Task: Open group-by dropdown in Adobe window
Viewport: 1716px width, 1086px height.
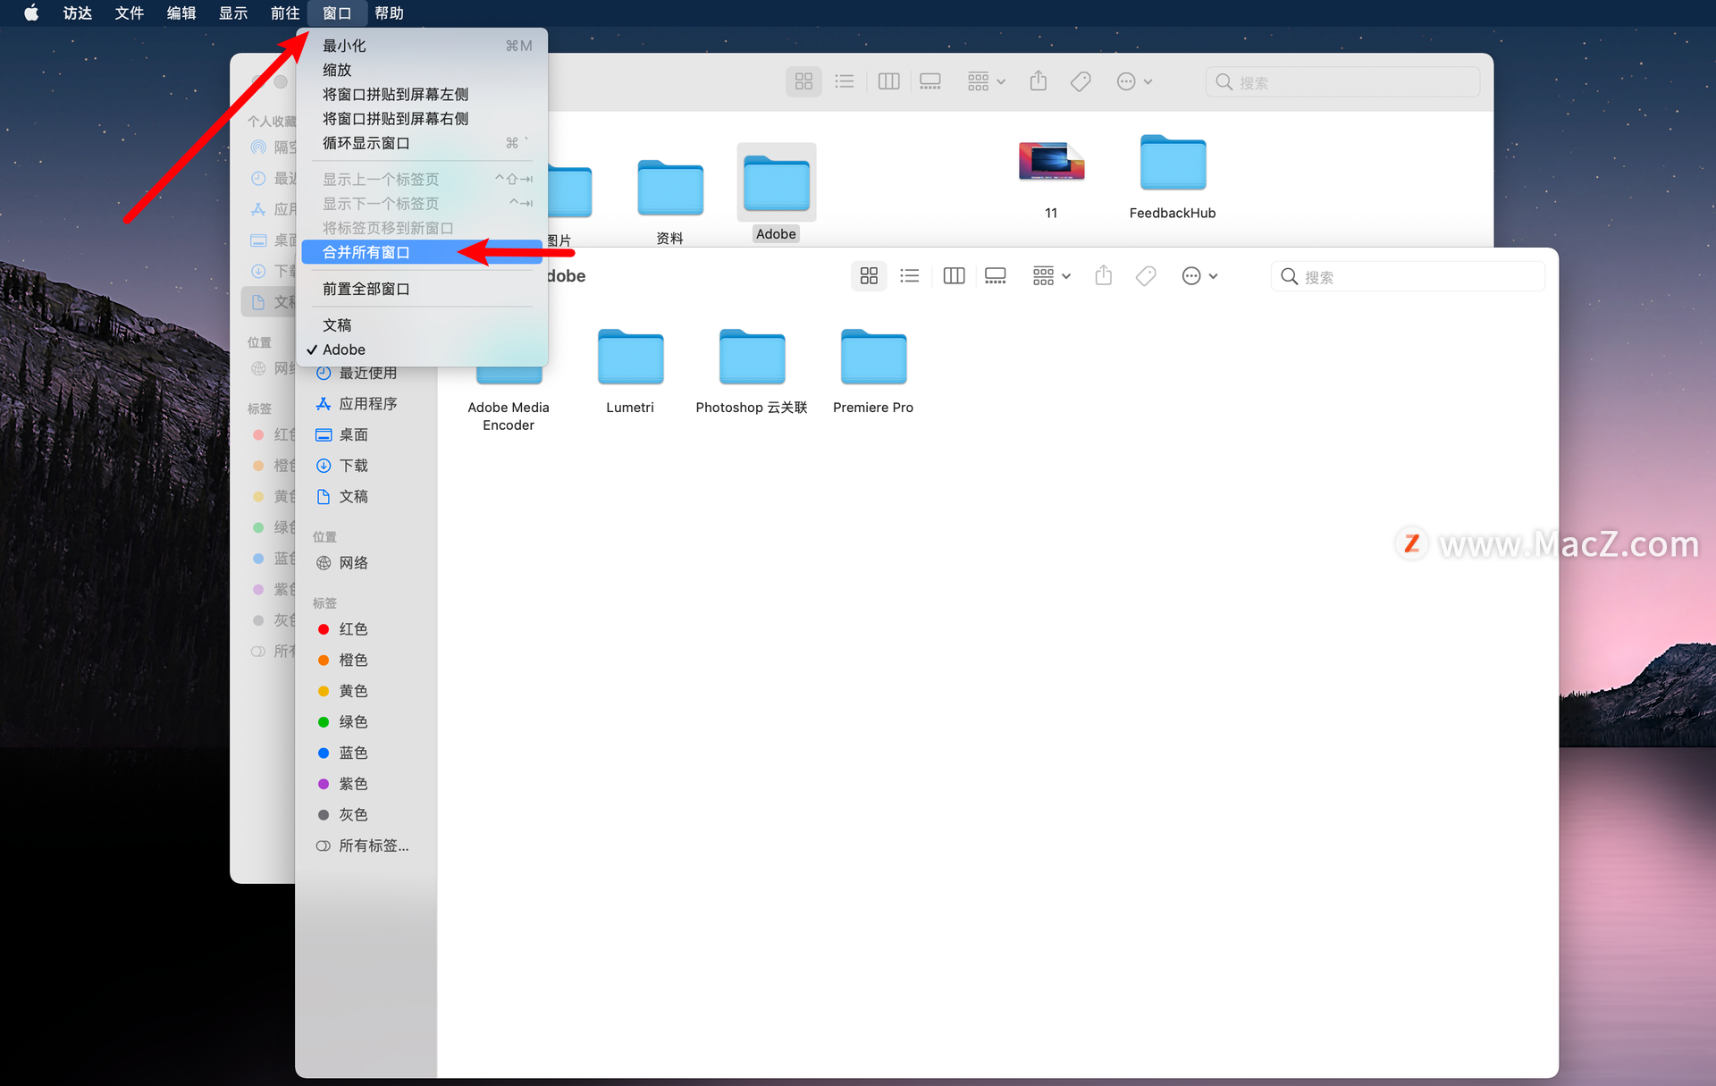Action: point(1051,275)
